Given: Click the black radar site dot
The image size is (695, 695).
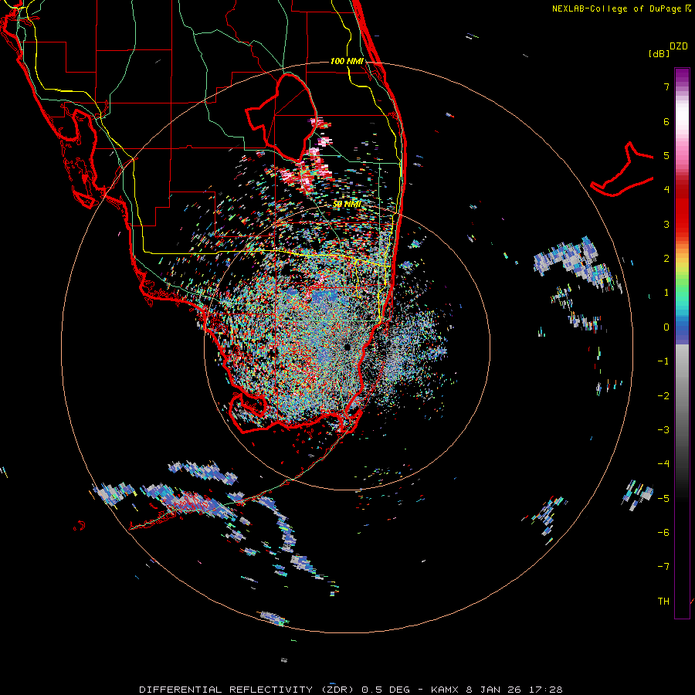Looking at the screenshot, I should (x=347, y=347).
